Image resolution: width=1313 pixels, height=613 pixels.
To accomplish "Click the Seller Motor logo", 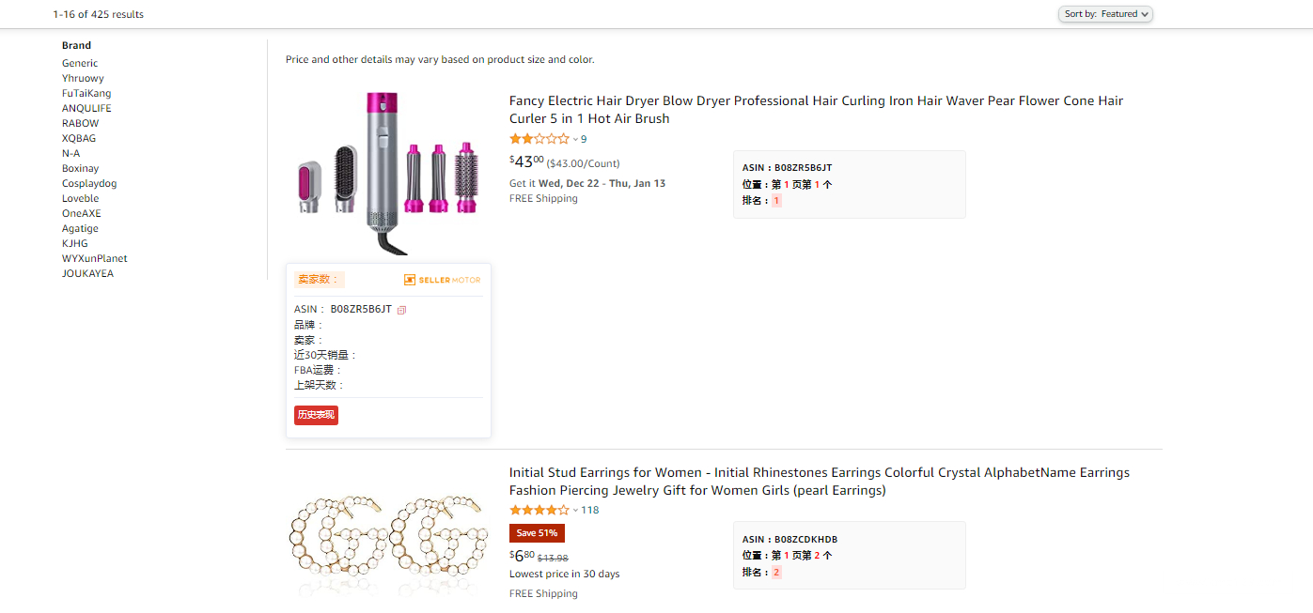I will (x=442, y=280).
